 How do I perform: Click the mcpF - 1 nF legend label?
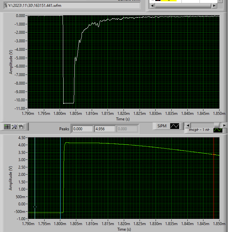[199, 130]
